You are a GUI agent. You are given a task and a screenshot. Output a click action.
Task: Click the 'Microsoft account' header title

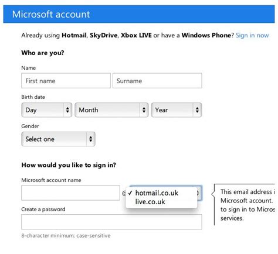point(51,14)
